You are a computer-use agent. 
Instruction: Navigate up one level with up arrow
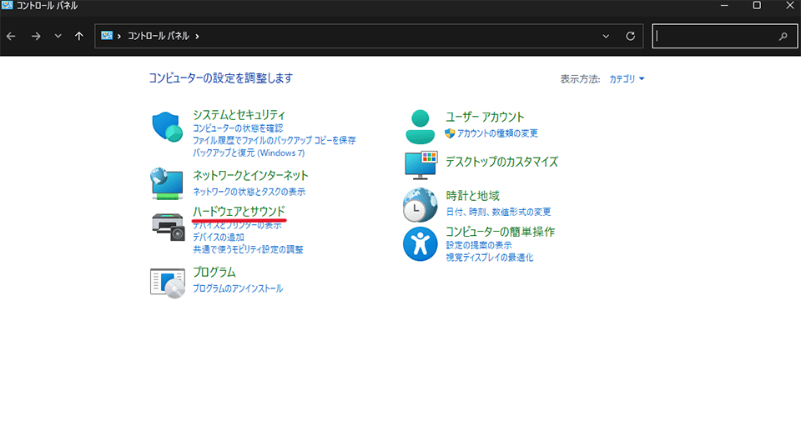tap(78, 36)
